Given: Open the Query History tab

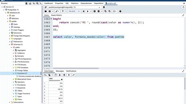Looking at the screenshot, I should (56, 15).
